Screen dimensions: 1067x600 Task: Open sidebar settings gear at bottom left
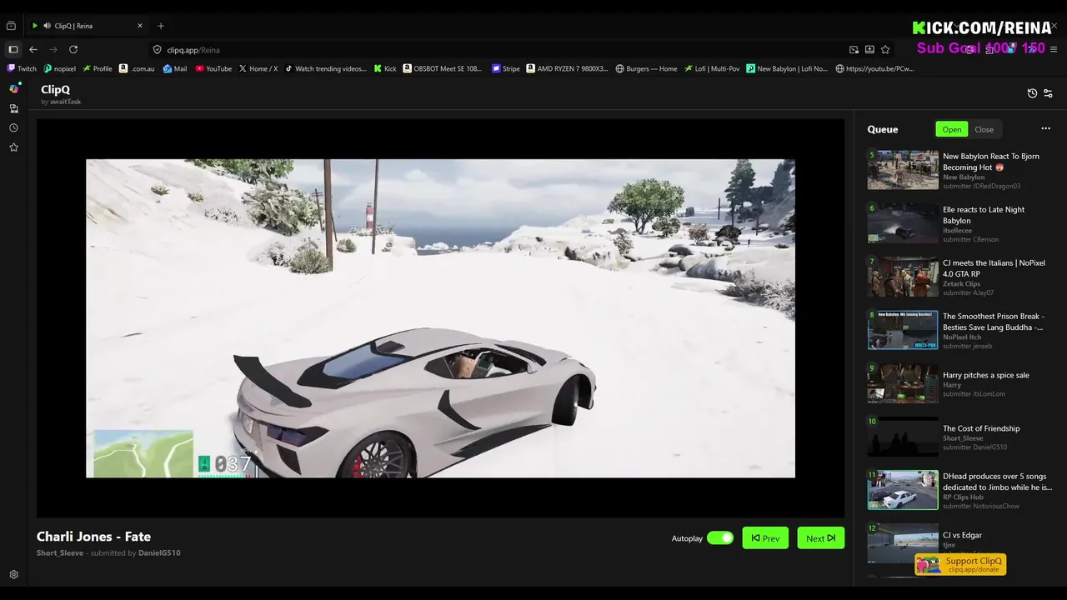(13, 574)
